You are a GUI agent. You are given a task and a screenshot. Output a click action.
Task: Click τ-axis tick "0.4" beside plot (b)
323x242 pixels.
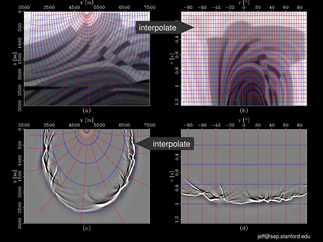[x=177, y=39]
